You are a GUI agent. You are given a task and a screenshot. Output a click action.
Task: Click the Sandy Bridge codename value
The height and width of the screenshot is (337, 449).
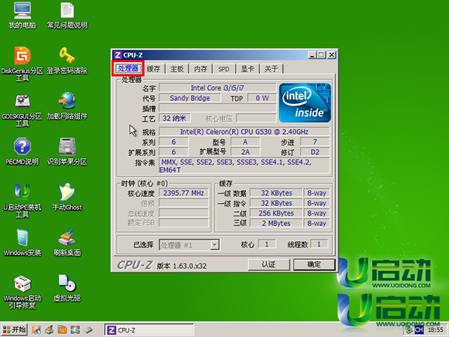coord(190,98)
